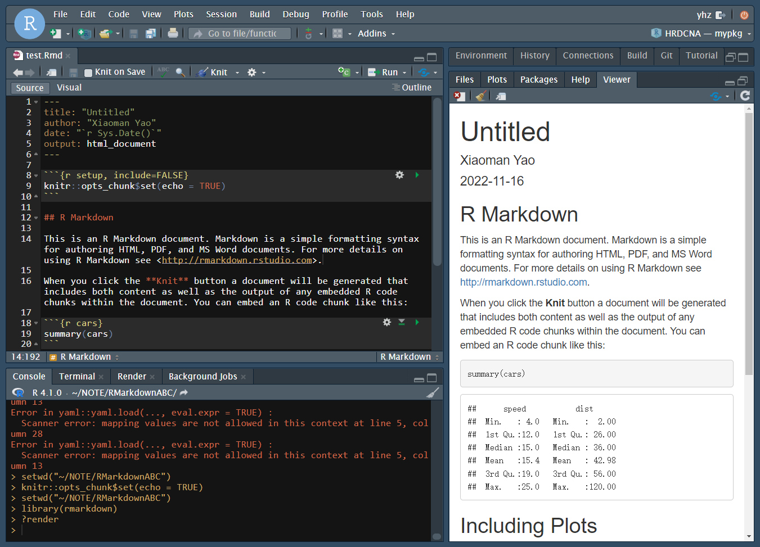Viewport: 760px width, 547px height.
Task: Clear the console with broom icon
Action: tap(432, 392)
